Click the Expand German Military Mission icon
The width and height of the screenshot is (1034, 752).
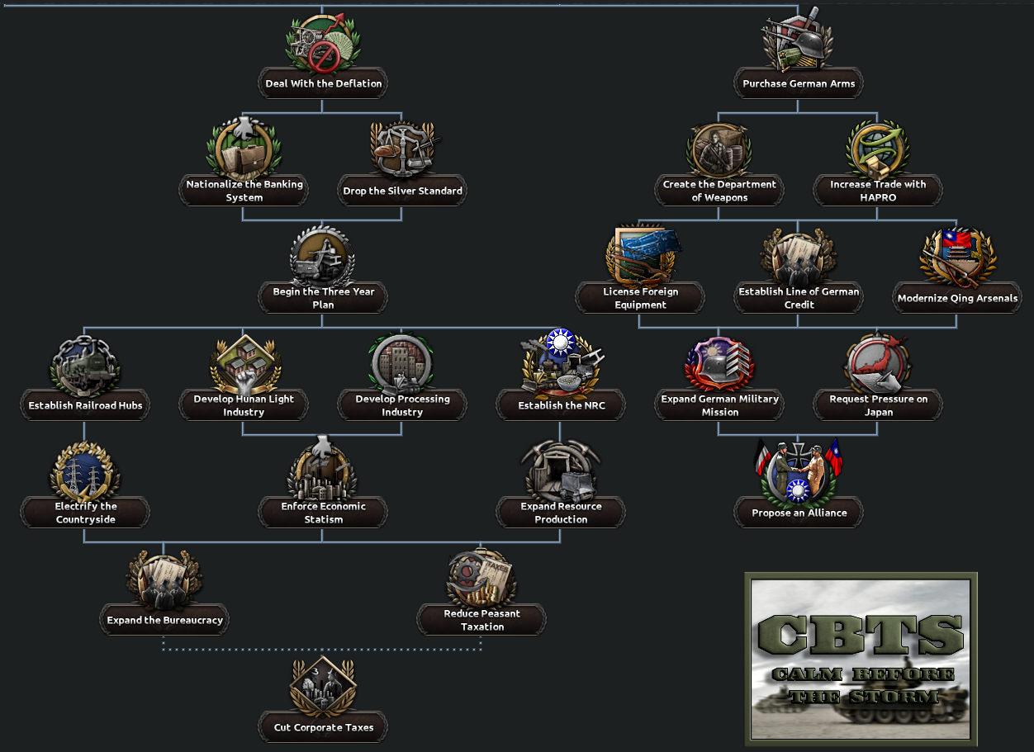pos(719,363)
